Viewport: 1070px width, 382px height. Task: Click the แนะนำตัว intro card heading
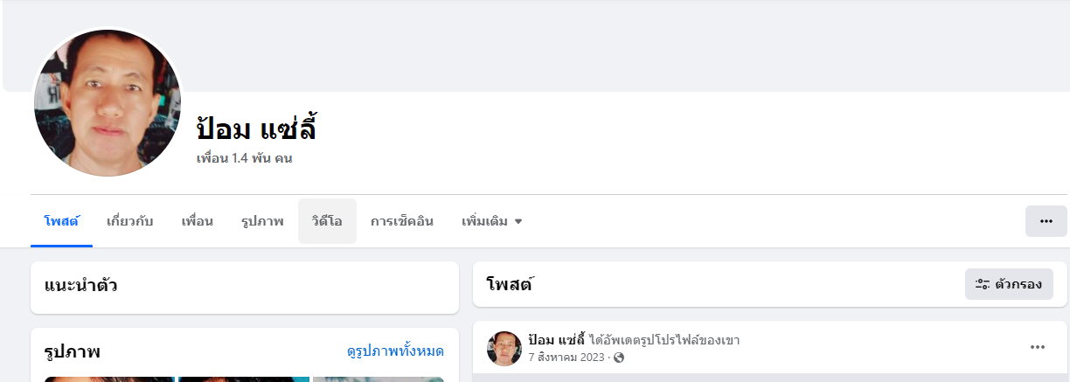80,285
